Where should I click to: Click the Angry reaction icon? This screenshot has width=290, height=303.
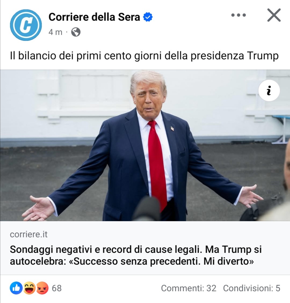click(x=42, y=288)
